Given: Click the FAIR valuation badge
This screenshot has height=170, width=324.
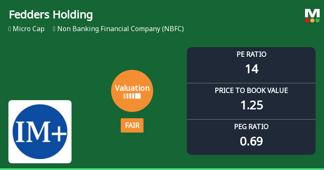Looking at the screenshot, I should pos(132,125).
